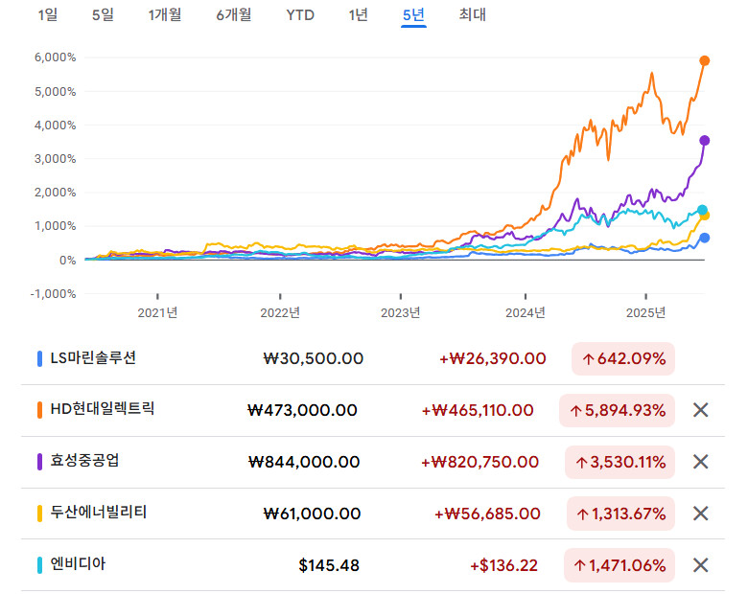Click the dark blue endpoint dot on chart
Screen dimensions: 748x594
[705, 238]
